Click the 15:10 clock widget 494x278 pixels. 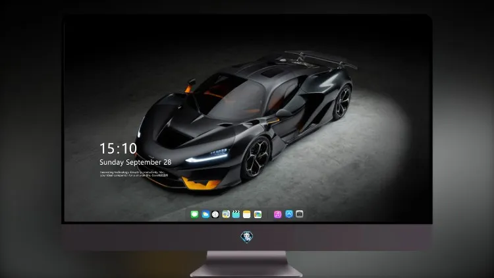pos(118,148)
